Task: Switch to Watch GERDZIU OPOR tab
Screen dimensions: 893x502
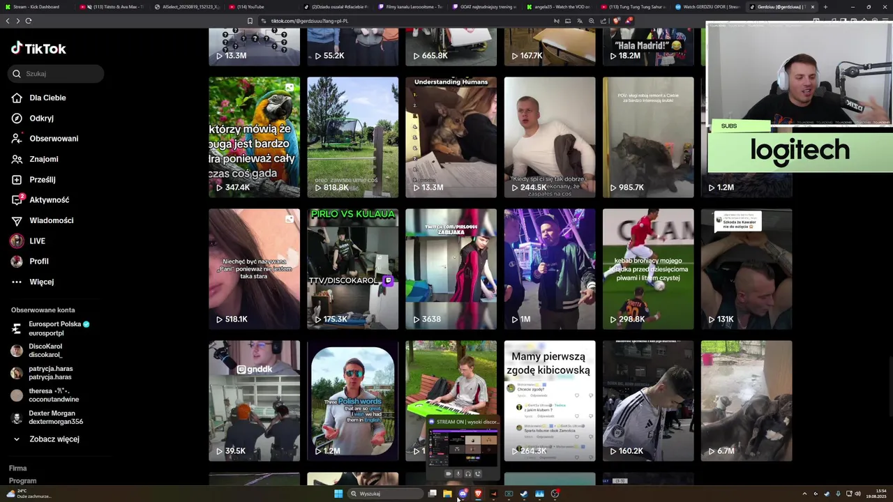Action: pyautogui.click(x=709, y=6)
